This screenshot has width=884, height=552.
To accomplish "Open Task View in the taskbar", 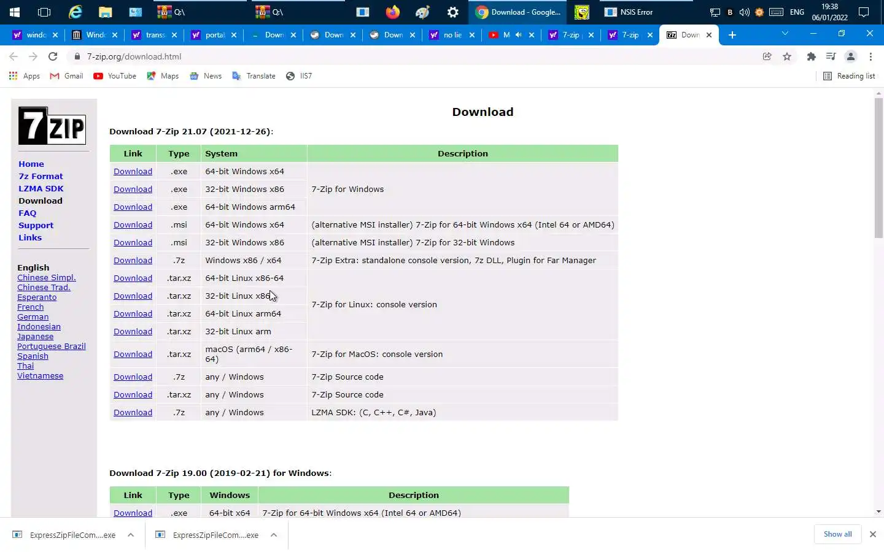I will pos(44,12).
